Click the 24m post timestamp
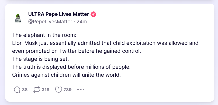 pyautogui.click(x=82, y=22)
